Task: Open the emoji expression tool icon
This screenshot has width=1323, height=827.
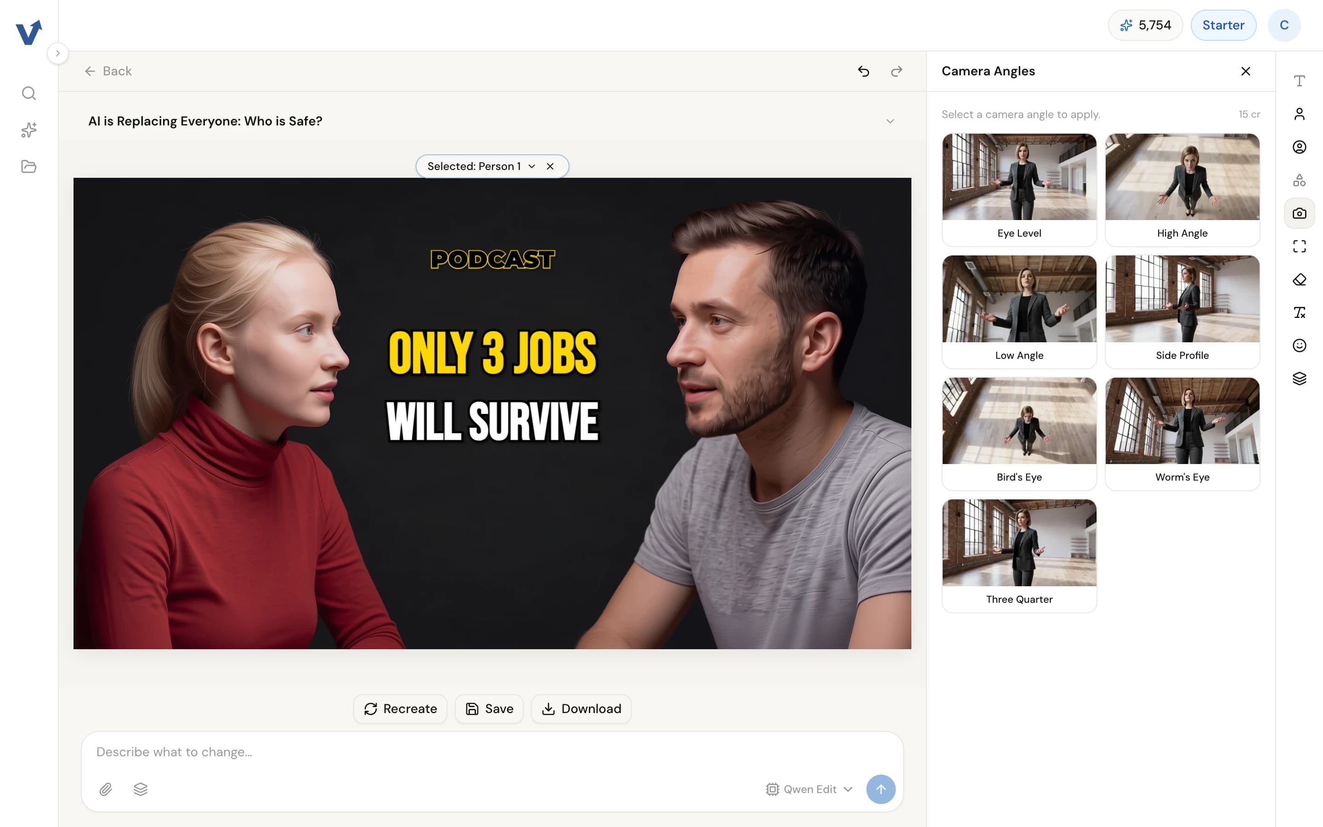Action: point(1299,345)
